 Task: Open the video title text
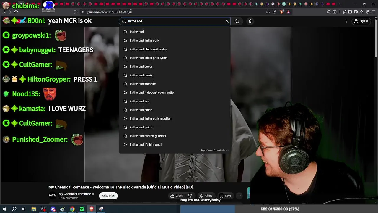(121, 187)
